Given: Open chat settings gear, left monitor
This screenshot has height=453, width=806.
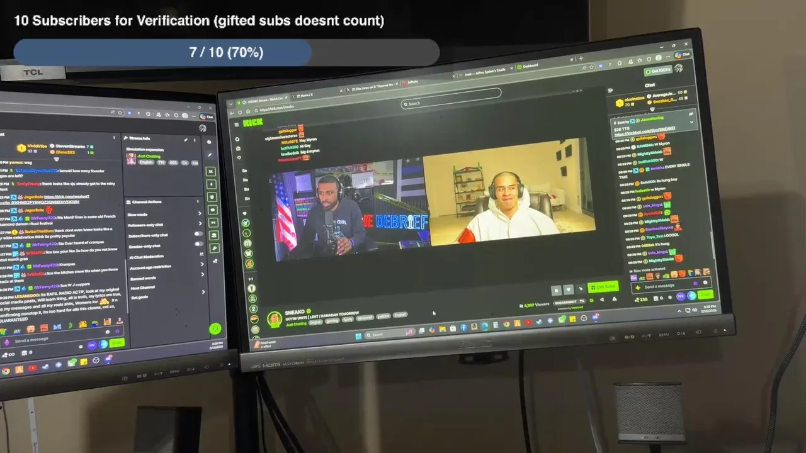Looking at the screenshot, I should 81,347.
